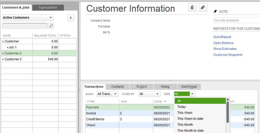The width and height of the screenshot is (260, 133).
Task: Choose This Month-to-date option
Action: [200, 130]
